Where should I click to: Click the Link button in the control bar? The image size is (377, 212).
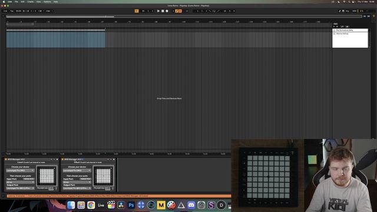click(5, 11)
